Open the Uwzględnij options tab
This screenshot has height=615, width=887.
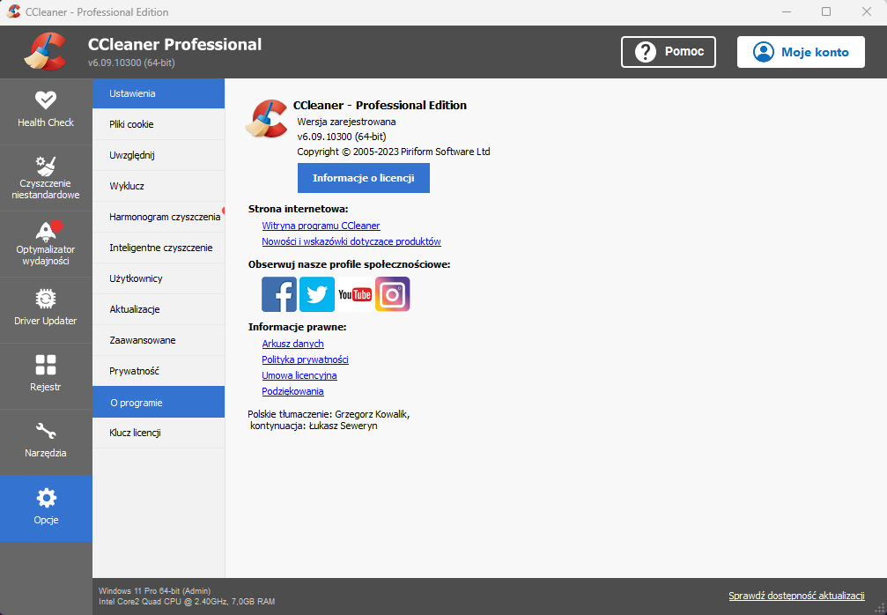pos(159,155)
